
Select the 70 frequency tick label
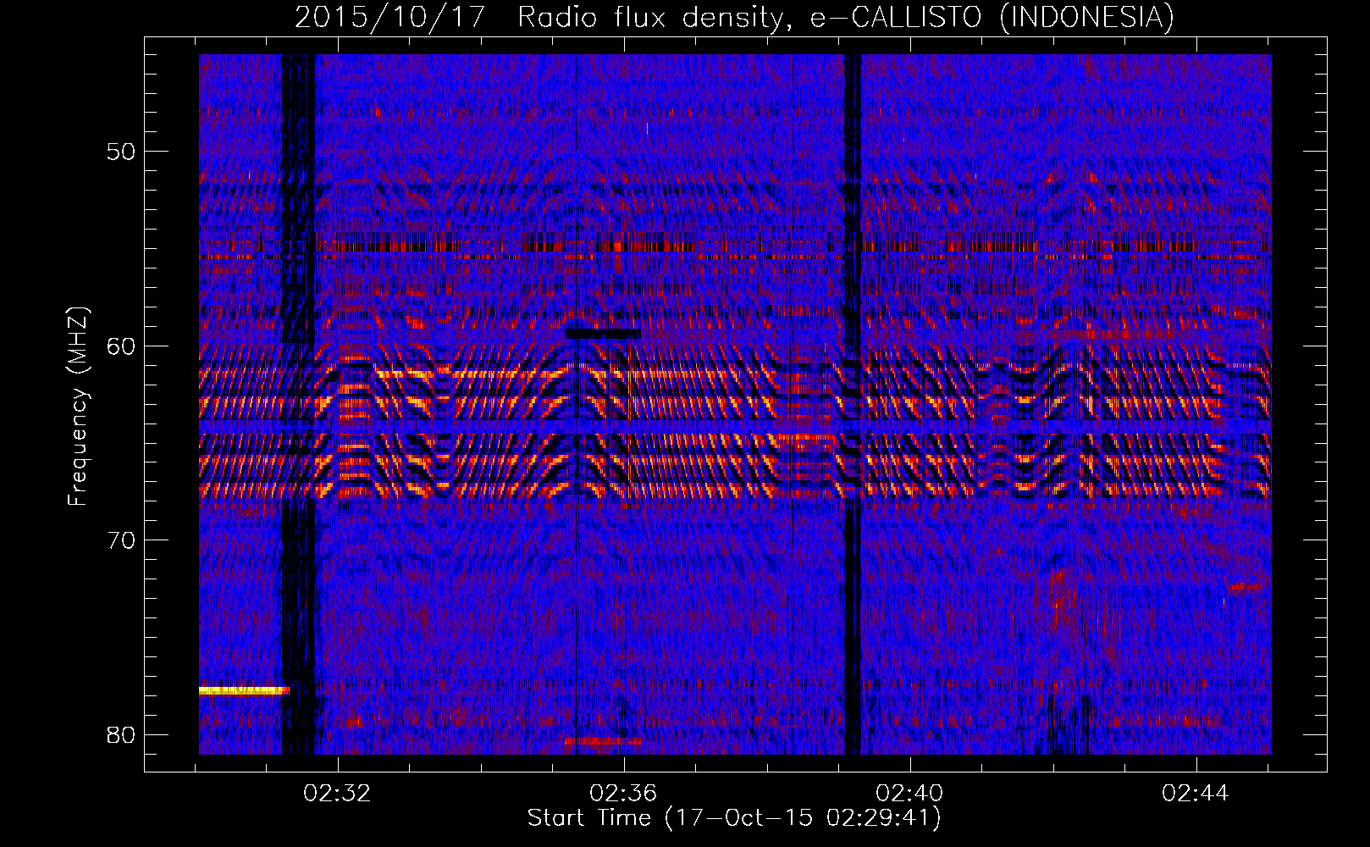click(x=122, y=540)
